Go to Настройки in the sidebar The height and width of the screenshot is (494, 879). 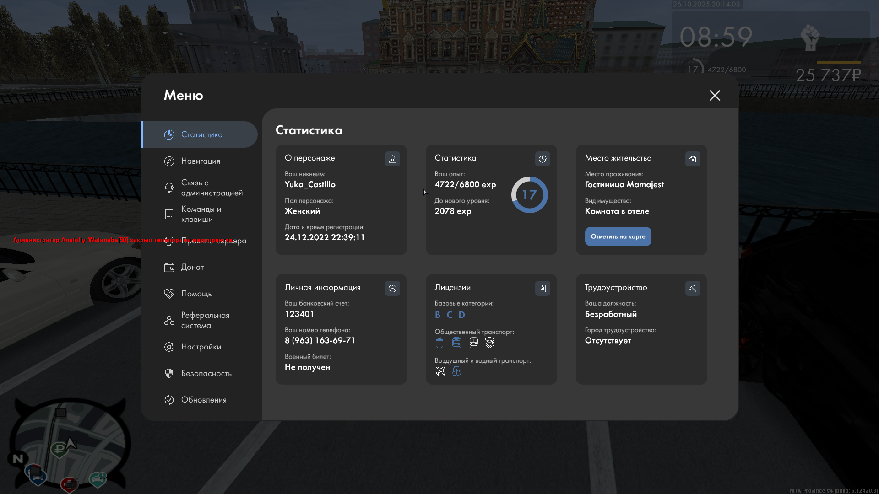click(201, 347)
